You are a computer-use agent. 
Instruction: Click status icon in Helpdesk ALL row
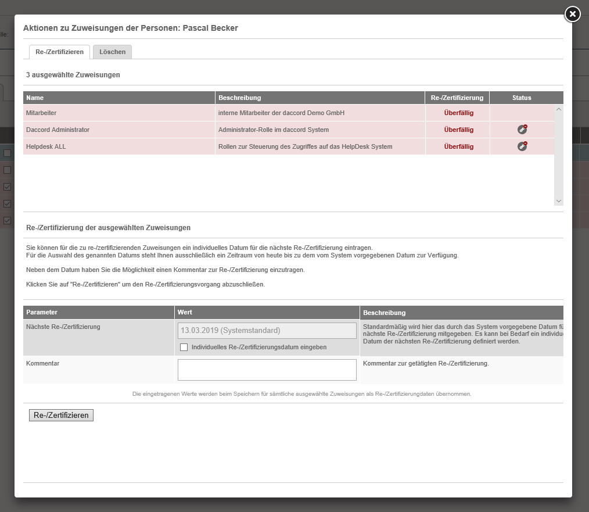point(522,146)
